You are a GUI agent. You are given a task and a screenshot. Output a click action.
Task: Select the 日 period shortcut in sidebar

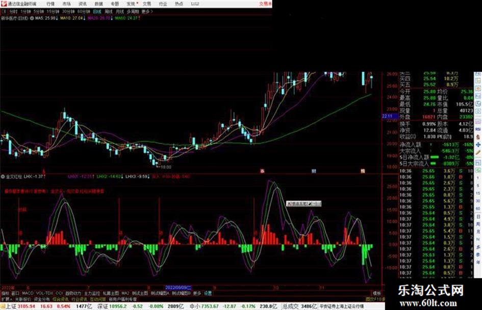[478, 216]
